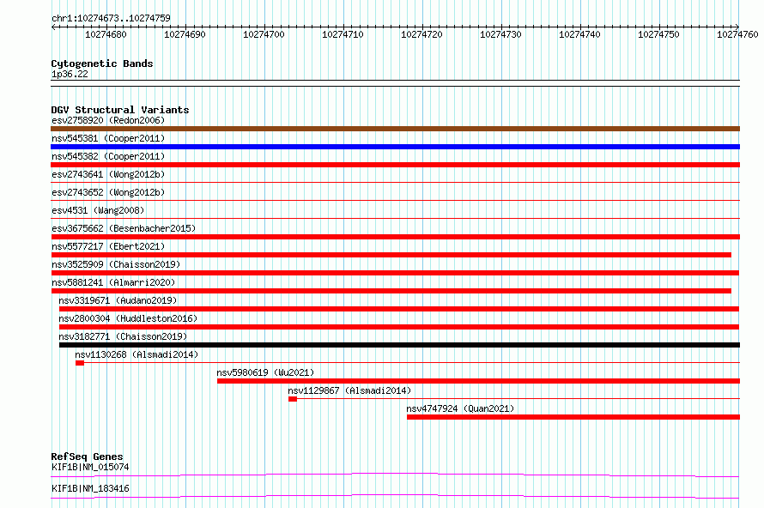This screenshot has height=508, width=764.
Task: Click the small red block of nsv1130268
Action: coord(80,363)
